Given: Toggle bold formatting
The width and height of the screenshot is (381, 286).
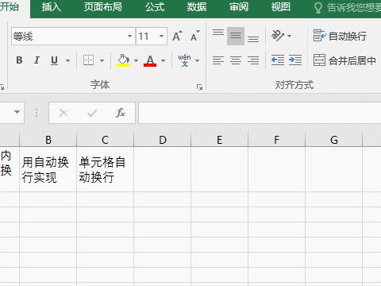Looking at the screenshot, I should tap(19, 60).
